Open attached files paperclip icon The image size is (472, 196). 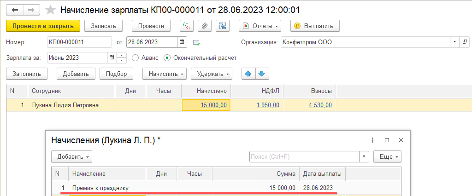pos(205,26)
